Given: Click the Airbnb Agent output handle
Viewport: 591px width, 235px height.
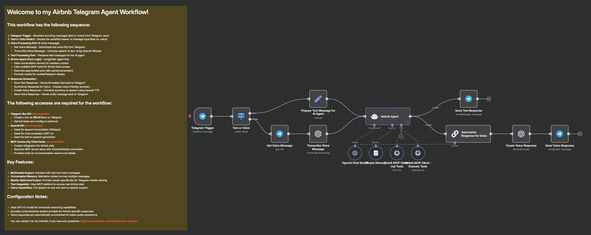Looking at the screenshot, I should pyautogui.click(x=411, y=116).
